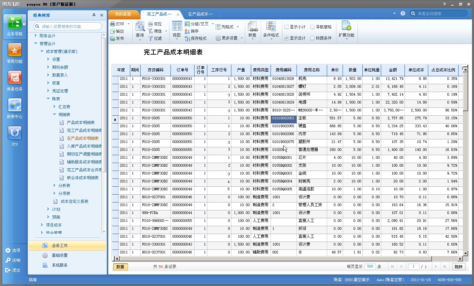474x286 pixels.
Task: Click the 过滤 funnel tool
Action: (155, 38)
